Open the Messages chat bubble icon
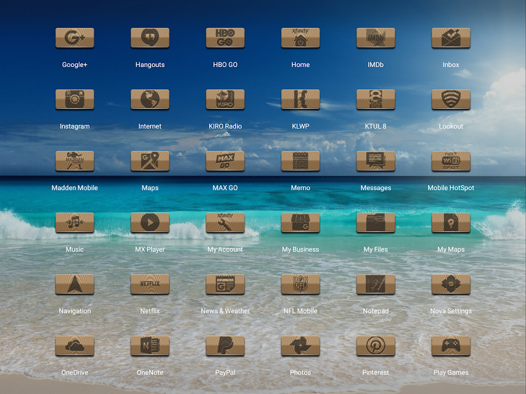This screenshot has width=526, height=394. 376,161
